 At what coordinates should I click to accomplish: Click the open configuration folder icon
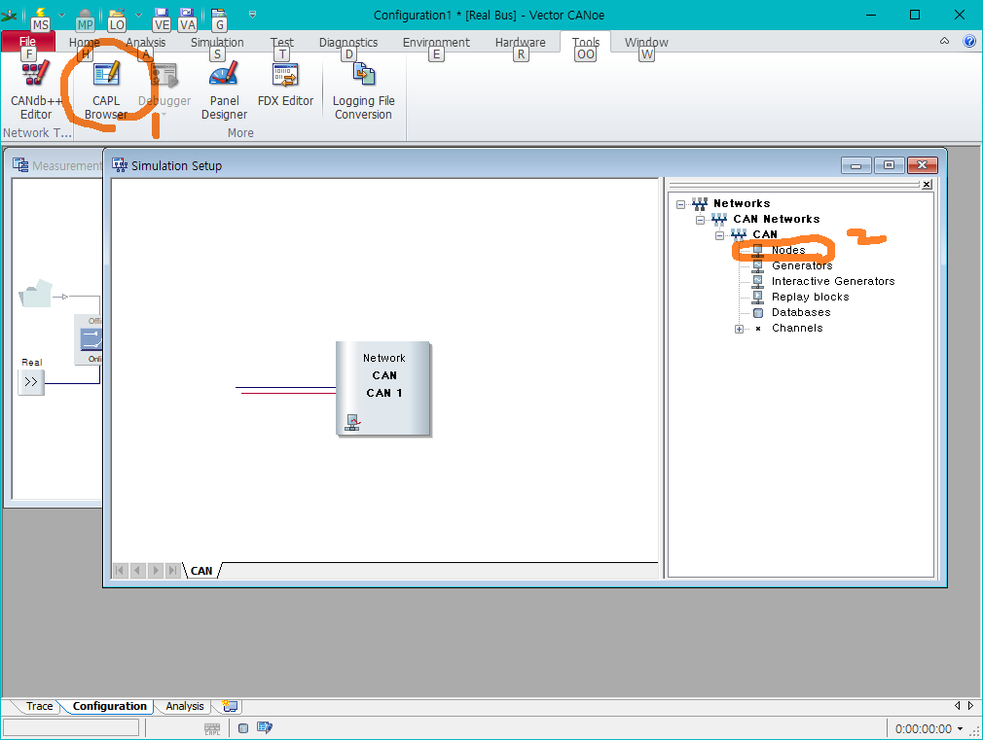click(117, 14)
